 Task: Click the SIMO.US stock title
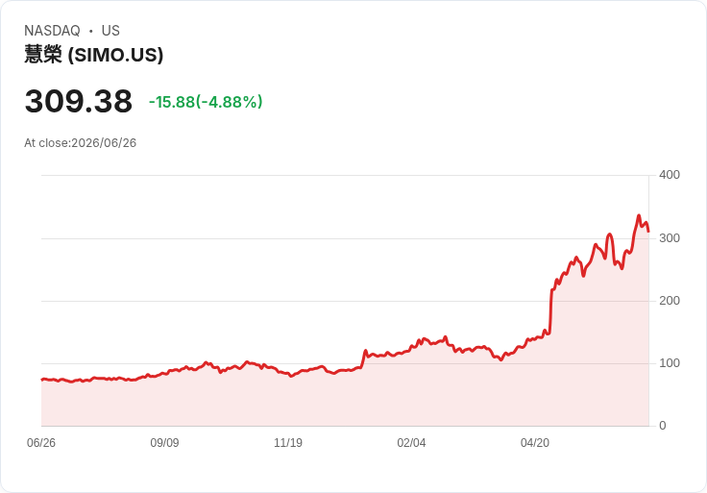click(93, 55)
